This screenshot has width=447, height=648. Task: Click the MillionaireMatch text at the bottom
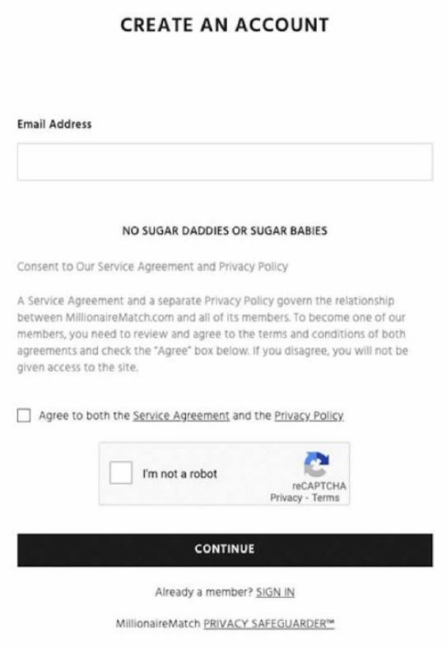click(x=158, y=623)
